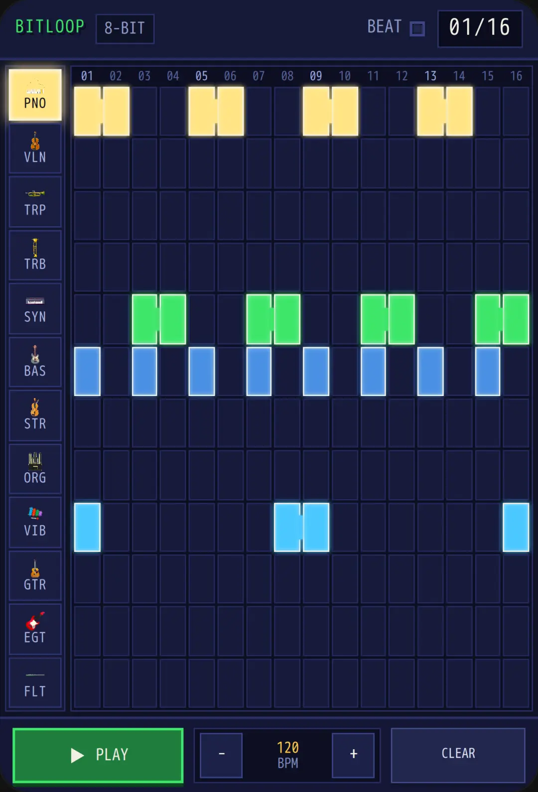Click the step 01 column header
Viewport: 538px width, 792px height.
tap(87, 76)
